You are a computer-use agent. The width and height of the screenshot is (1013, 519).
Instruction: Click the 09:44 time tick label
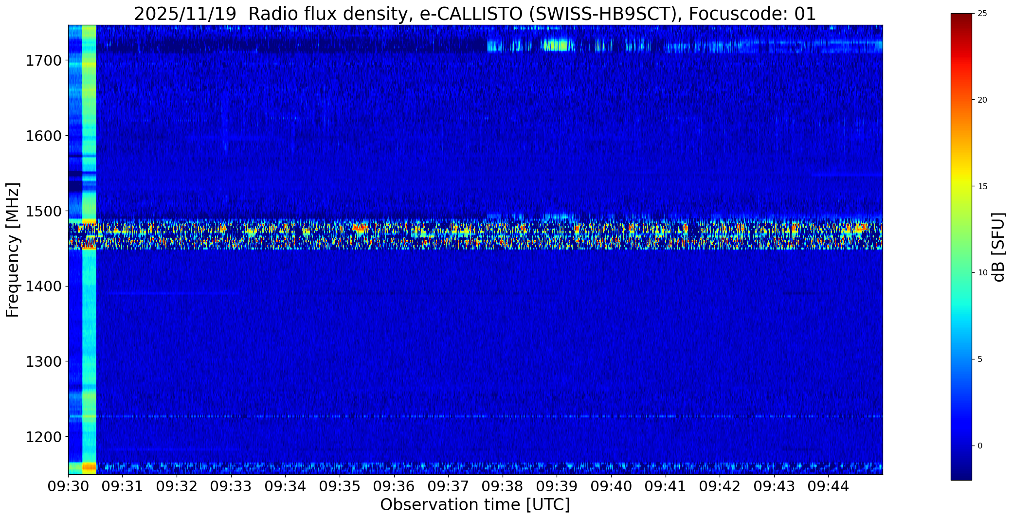coord(828,486)
